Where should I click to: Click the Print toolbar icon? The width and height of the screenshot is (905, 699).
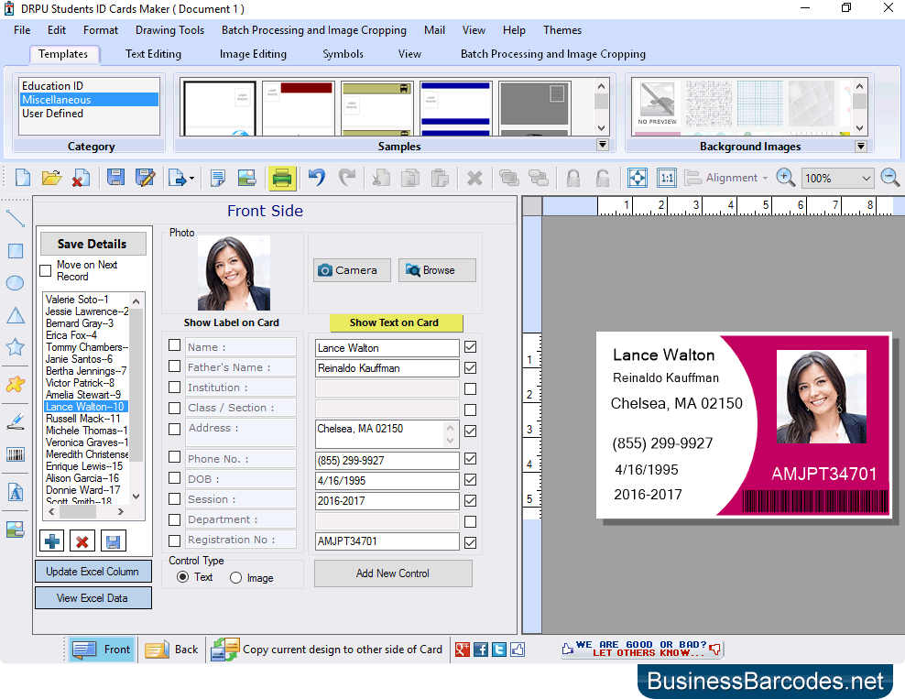point(281,178)
